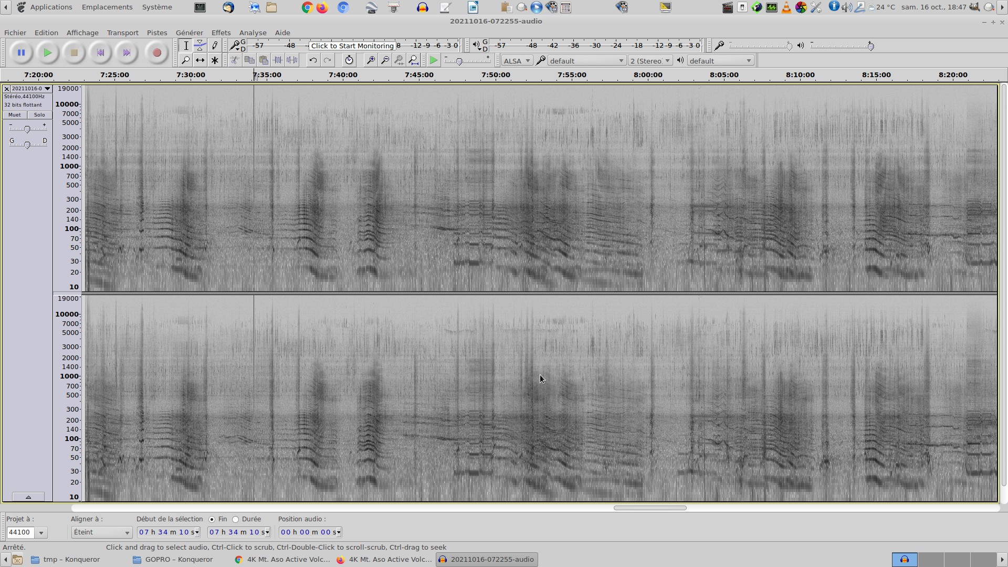Image resolution: width=1008 pixels, height=567 pixels.
Task: Open the Effets menu
Action: (x=221, y=33)
